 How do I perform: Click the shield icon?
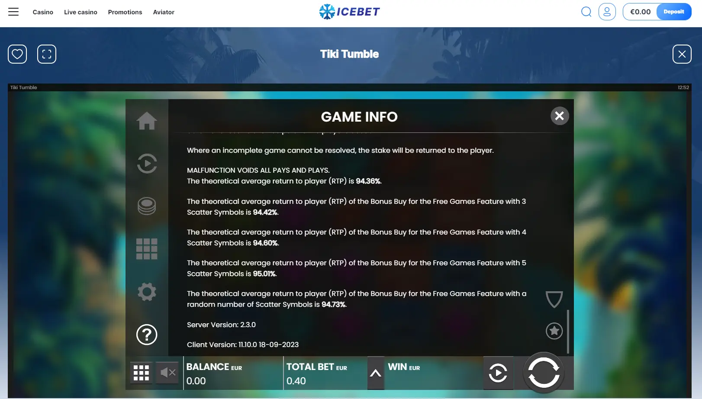(x=554, y=299)
